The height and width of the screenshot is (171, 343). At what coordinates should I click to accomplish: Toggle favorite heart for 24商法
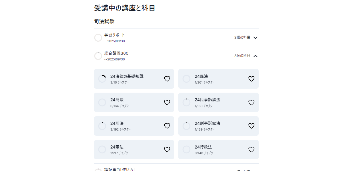[167, 103]
